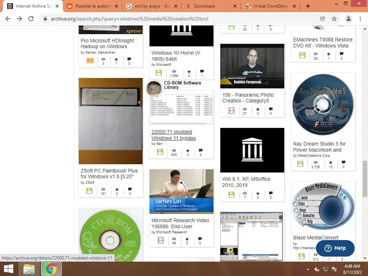Bookmark this page with the star icon

click(334, 19)
